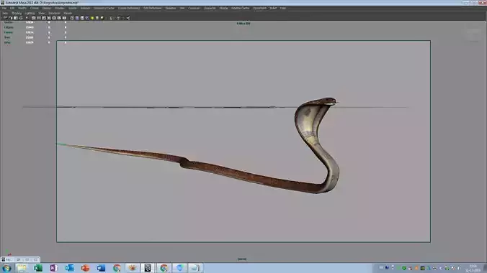Open the viewport Shading panel menu
The width and height of the screenshot is (487, 273).
coord(17,14)
